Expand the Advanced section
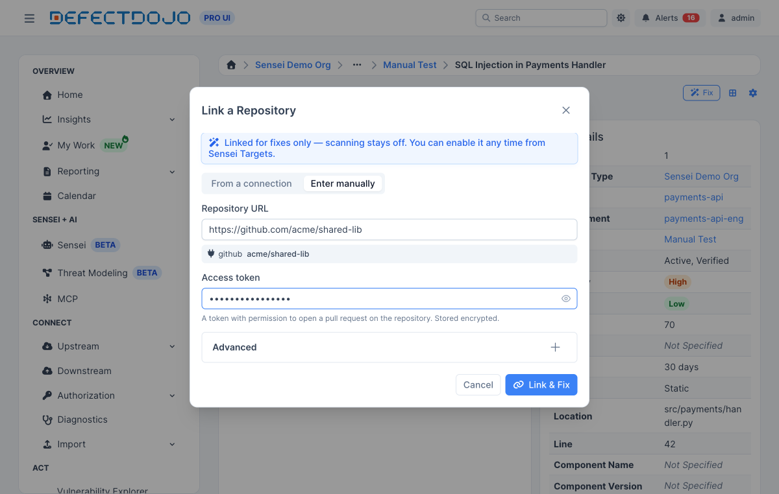Image resolution: width=779 pixels, height=494 pixels. (389, 347)
